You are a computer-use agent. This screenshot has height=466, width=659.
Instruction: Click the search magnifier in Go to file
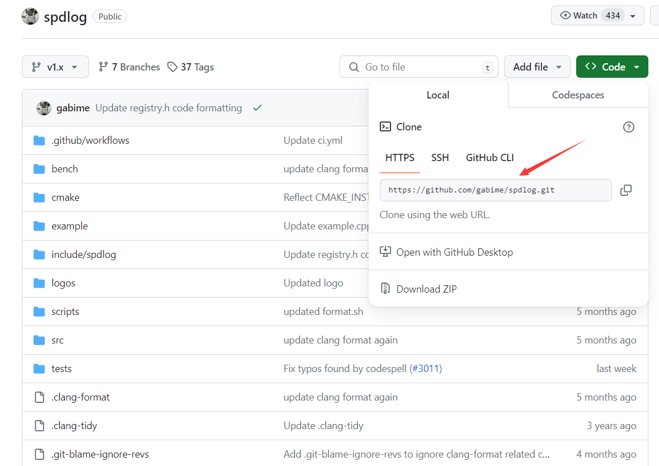(x=354, y=67)
